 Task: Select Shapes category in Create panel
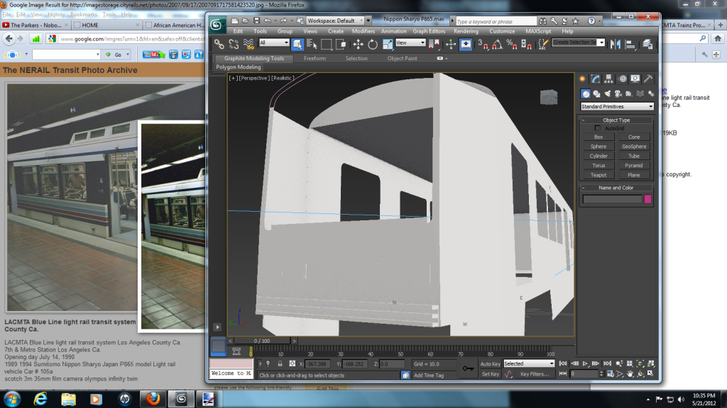(x=596, y=94)
